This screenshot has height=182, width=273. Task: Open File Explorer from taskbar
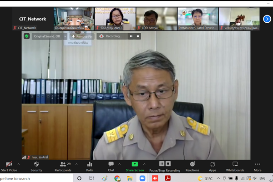click(130, 178)
